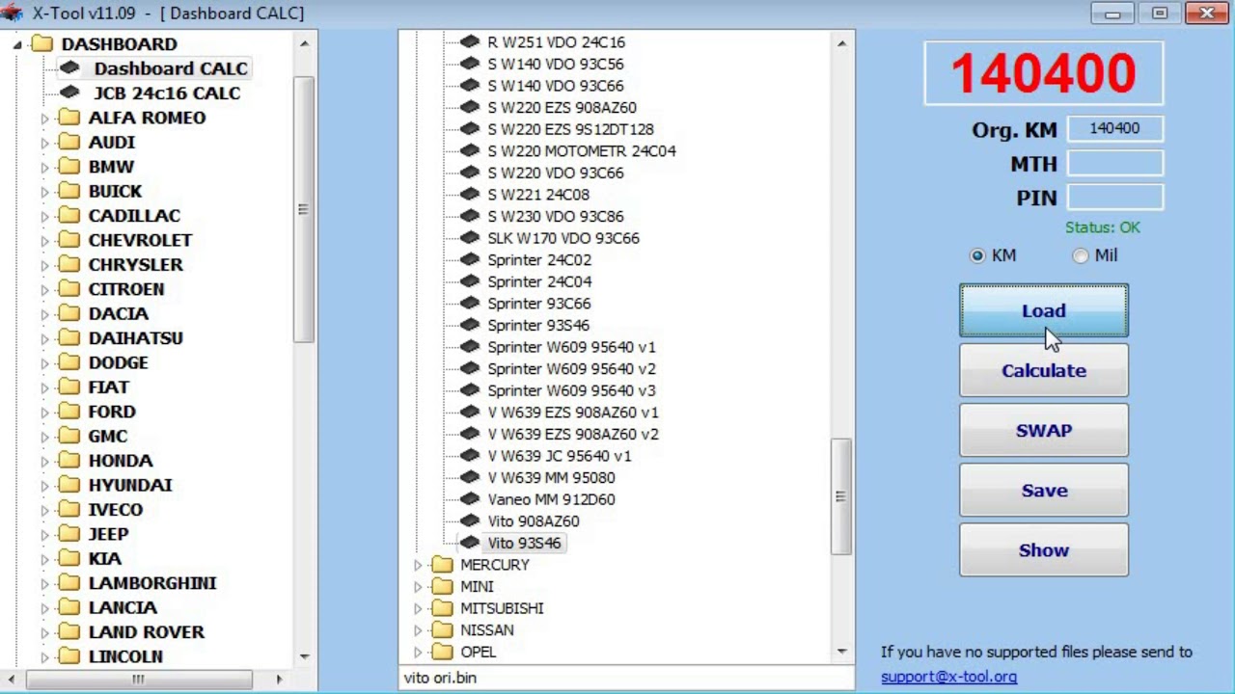Viewport: 1235px width, 694px height.
Task: Click the Show button
Action: (x=1044, y=550)
